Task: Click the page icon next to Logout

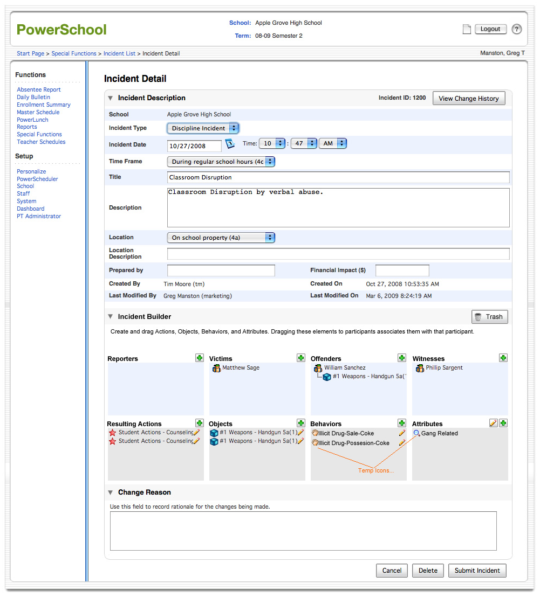Action: click(x=467, y=30)
